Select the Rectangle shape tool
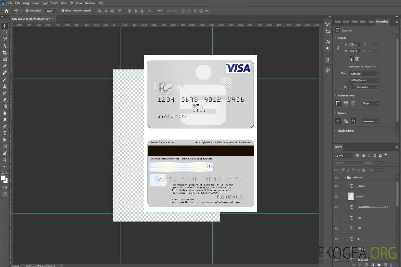This screenshot has width=401, height=267. [4, 146]
